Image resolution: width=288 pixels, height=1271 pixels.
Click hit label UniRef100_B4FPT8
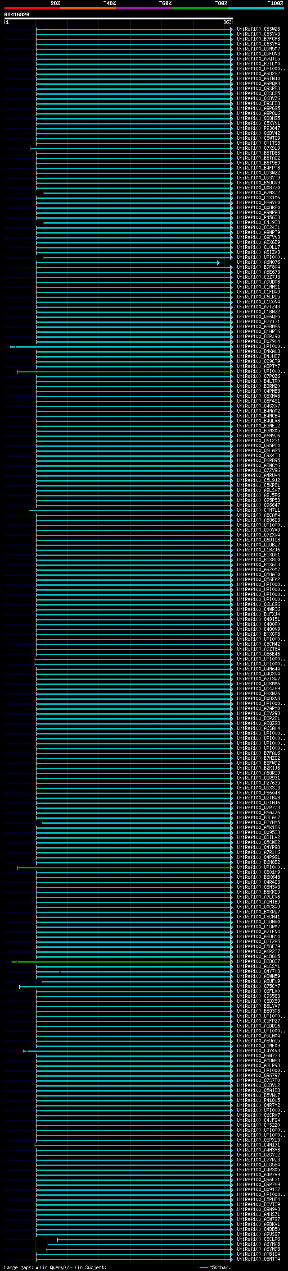258,168
